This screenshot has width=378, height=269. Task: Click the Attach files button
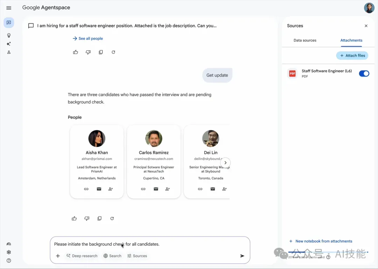[352, 56]
